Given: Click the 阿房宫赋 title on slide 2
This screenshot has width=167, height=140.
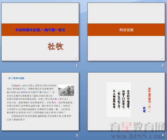Looking at the screenshot, I should click(127, 30).
